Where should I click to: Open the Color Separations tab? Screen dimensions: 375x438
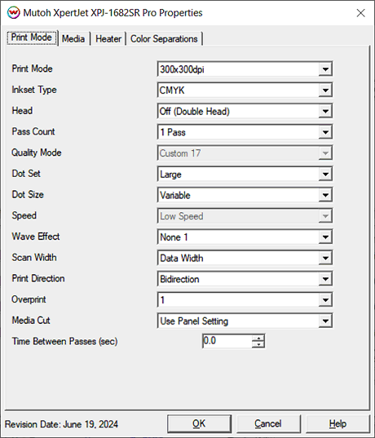[x=164, y=39]
